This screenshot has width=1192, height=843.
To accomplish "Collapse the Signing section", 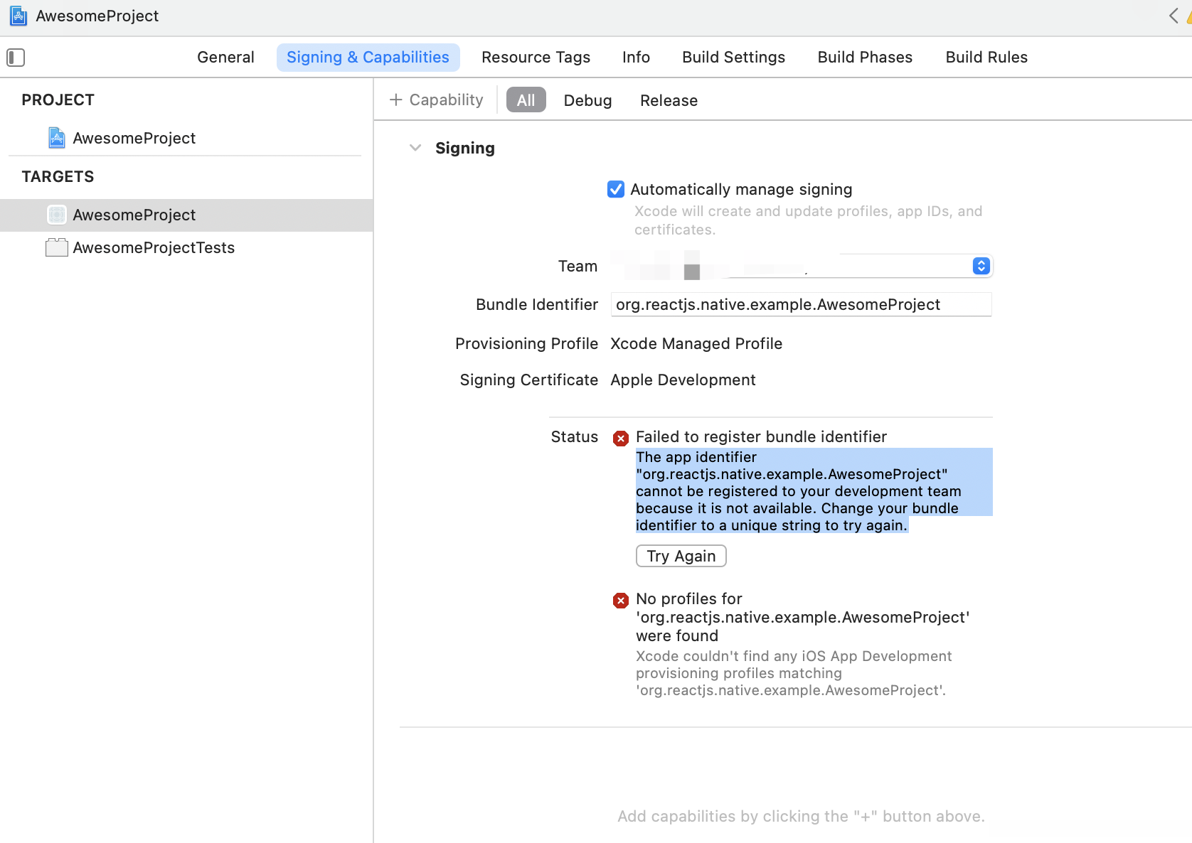I will tap(415, 148).
